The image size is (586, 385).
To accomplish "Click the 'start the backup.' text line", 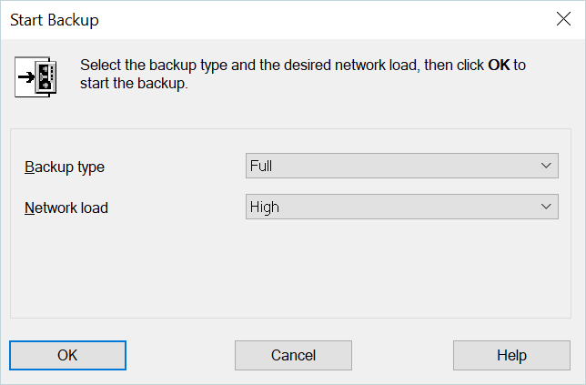I will 134,84.
